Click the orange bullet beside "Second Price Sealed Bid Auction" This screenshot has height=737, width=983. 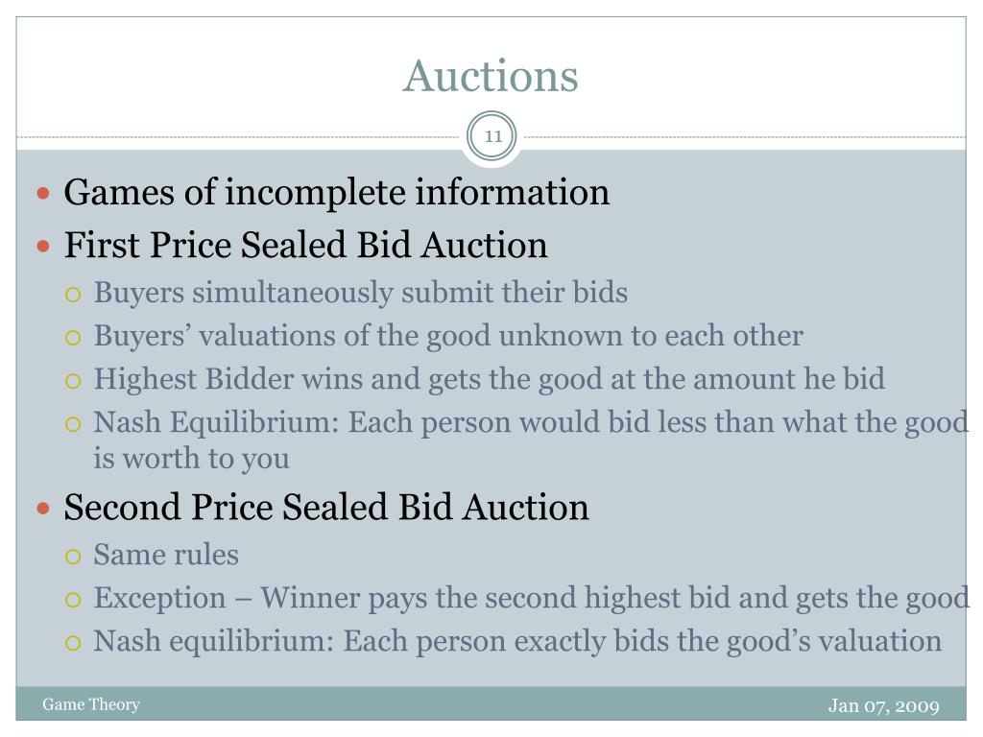point(43,508)
